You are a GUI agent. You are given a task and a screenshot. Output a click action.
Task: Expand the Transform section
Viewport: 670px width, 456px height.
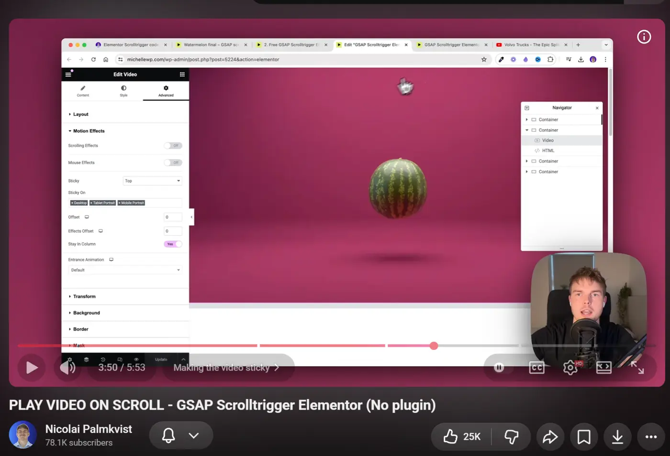point(125,296)
